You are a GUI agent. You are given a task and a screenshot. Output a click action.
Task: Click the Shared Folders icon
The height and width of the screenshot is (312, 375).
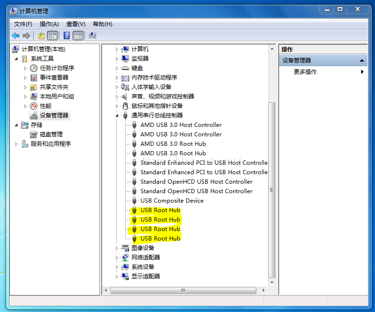point(34,87)
